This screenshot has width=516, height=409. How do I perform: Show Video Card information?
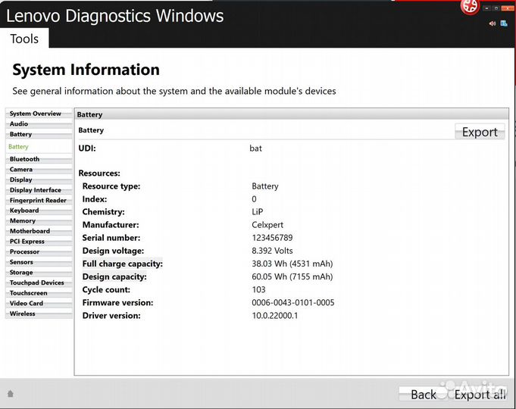click(39, 304)
